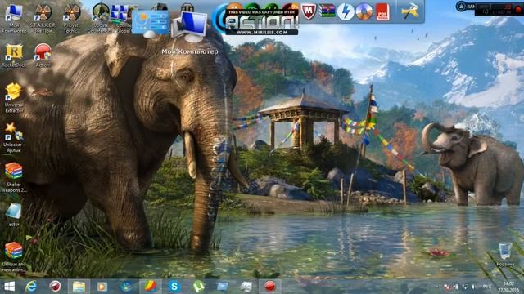This screenshot has width=524, height=294.
Task: Open the Unique and new anim archive
Action: [14, 256]
